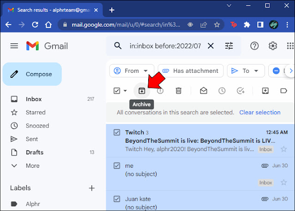
Task: Star the 'me' no subject email
Action: (x=283, y=182)
